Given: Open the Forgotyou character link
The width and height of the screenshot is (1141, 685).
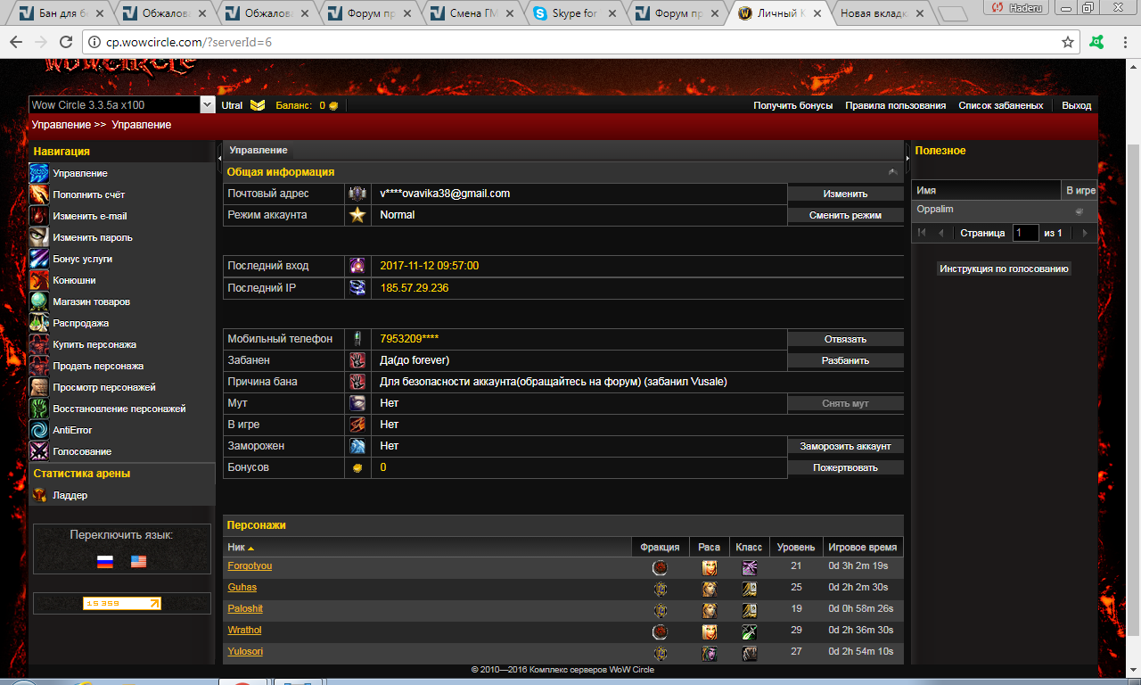Looking at the screenshot, I should coord(250,566).
